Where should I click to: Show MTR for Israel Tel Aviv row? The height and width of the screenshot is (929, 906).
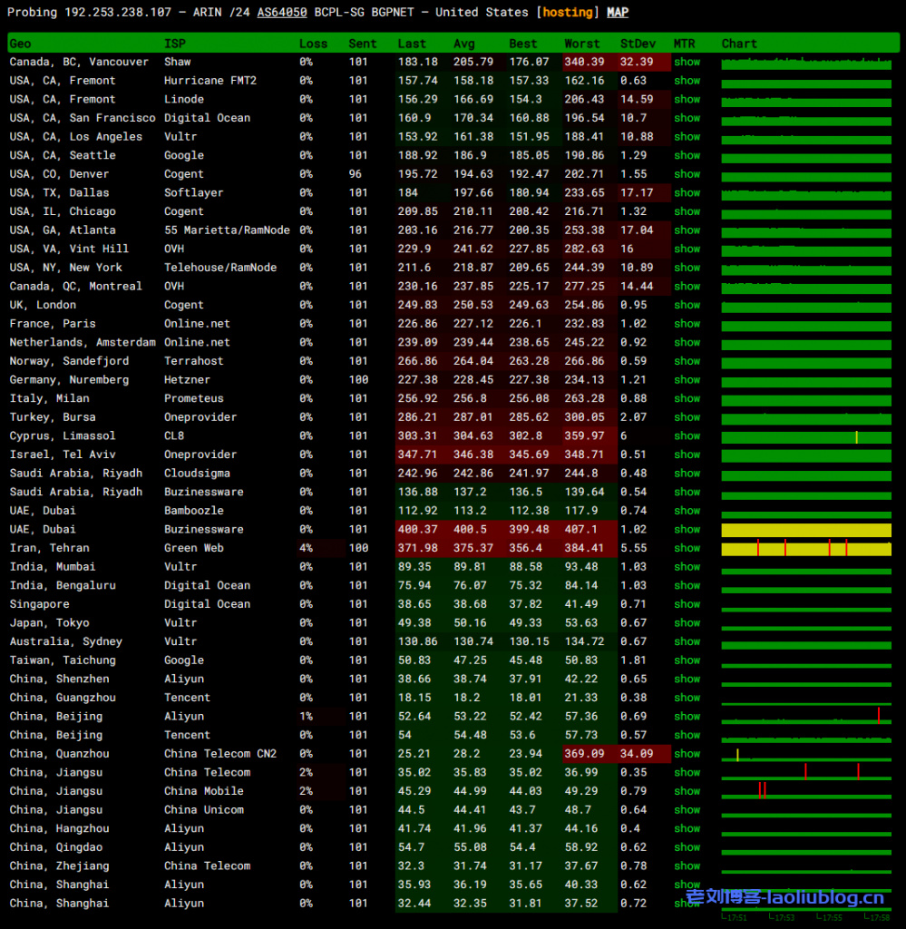(x=687, y=455)
